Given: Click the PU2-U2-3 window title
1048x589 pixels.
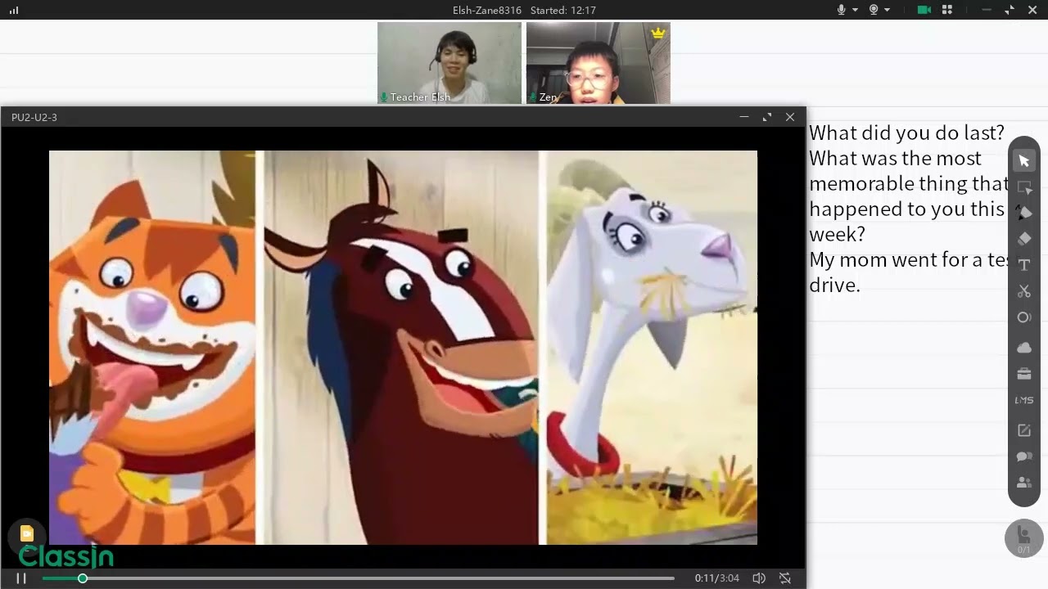Looking at the screenshot, I should pos(34,117).
